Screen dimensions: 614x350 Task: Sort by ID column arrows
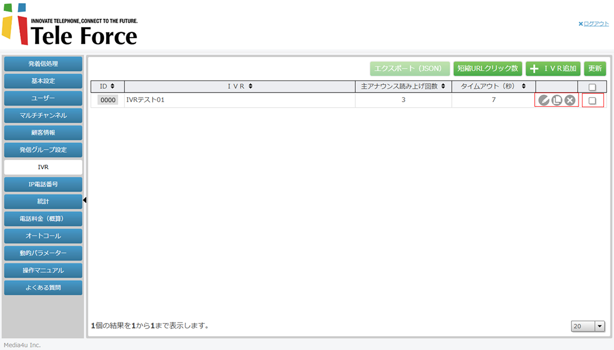[x=112, y=86]
